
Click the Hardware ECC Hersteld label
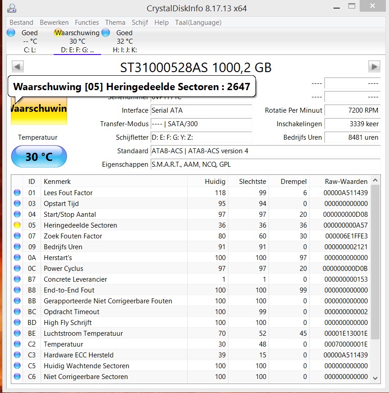point(79,355)
